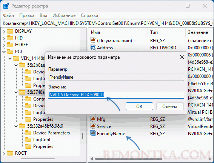Click the Registry Editor app icon in title bar
Viewport: 214px width, 163px height.
6,6
